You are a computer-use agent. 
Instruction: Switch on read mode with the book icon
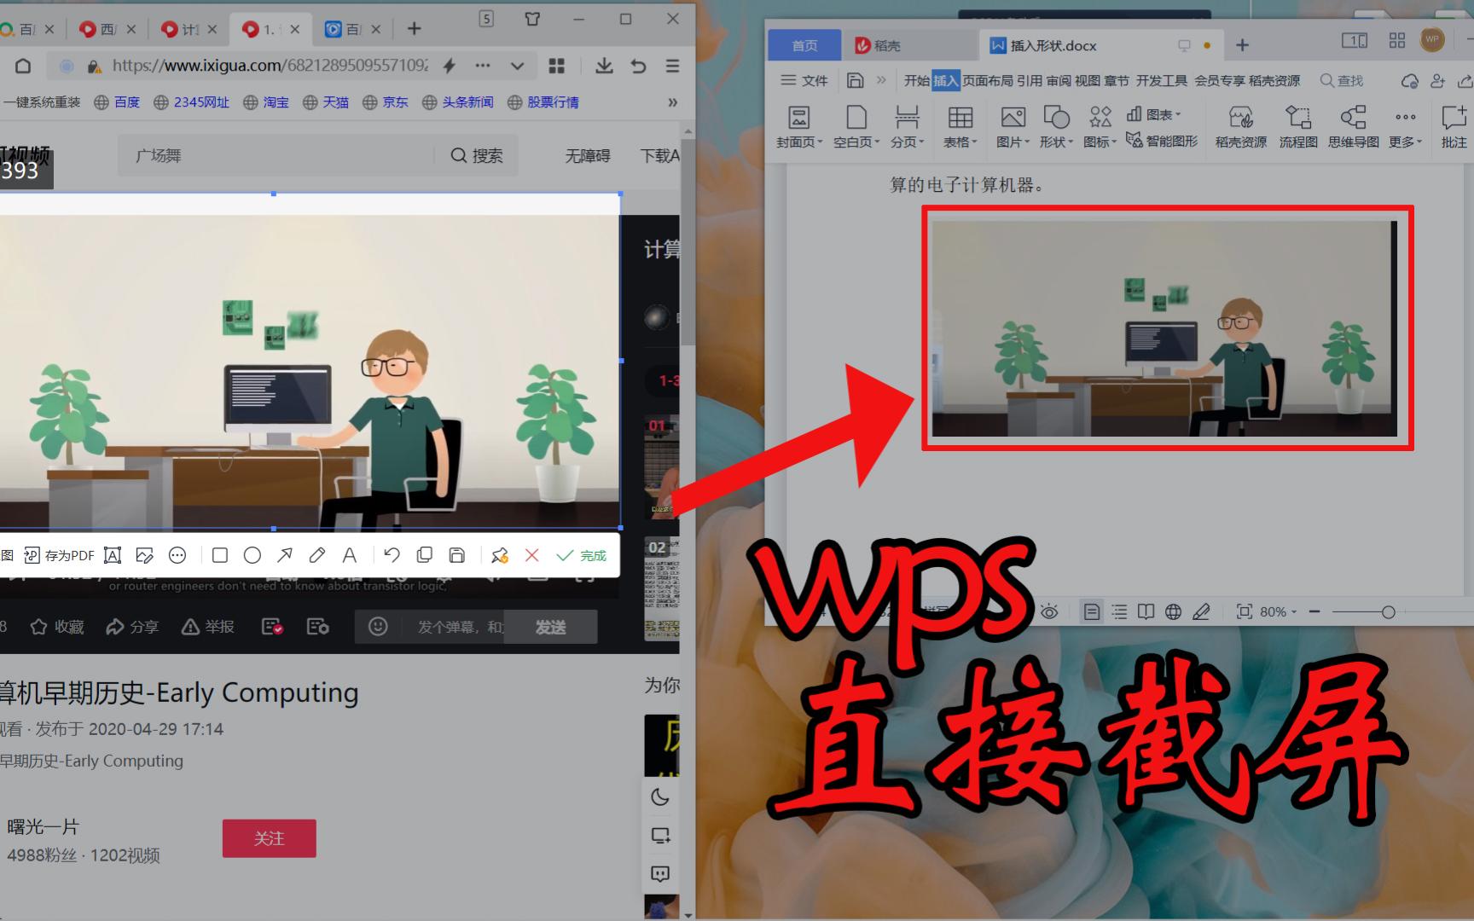click(x=1146, y=611)
